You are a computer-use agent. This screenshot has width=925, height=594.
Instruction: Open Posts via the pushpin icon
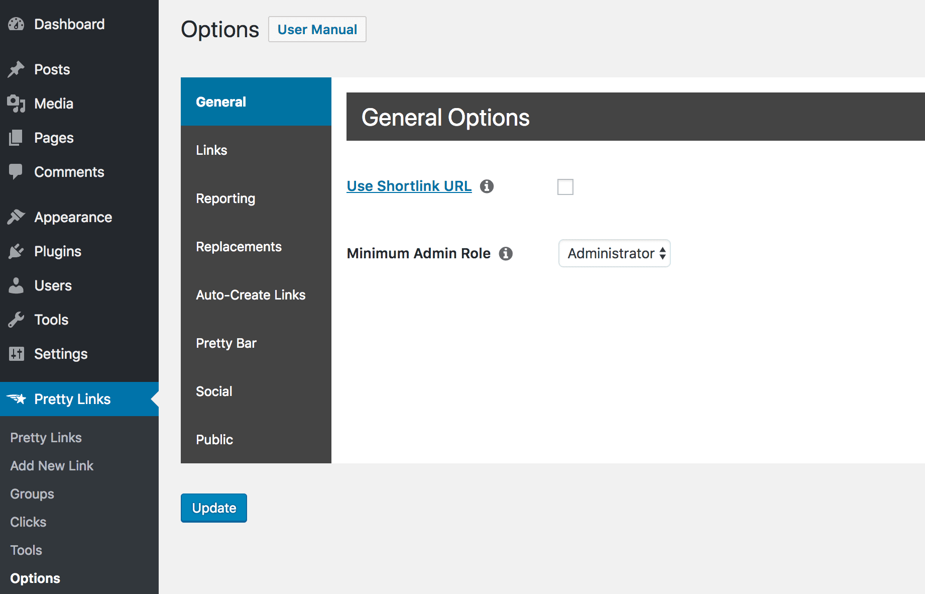tap(17, 69)
